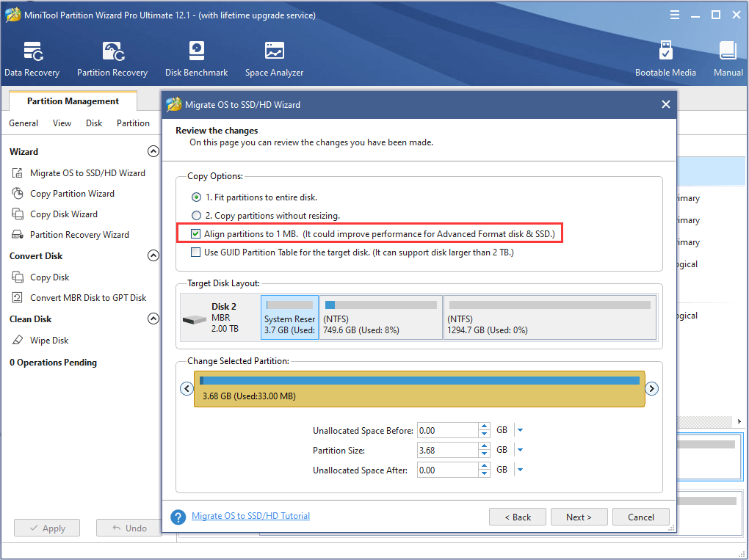
Task: Collapse the Convert Disk section
Action: tap(153, 255)
